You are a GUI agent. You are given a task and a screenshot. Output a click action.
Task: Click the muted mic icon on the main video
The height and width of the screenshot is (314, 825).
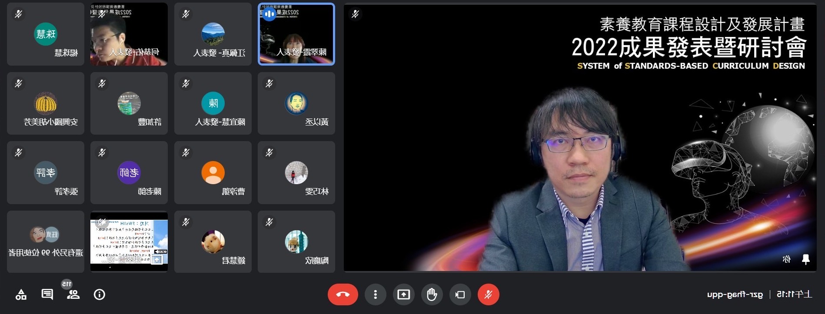point(355,14)
